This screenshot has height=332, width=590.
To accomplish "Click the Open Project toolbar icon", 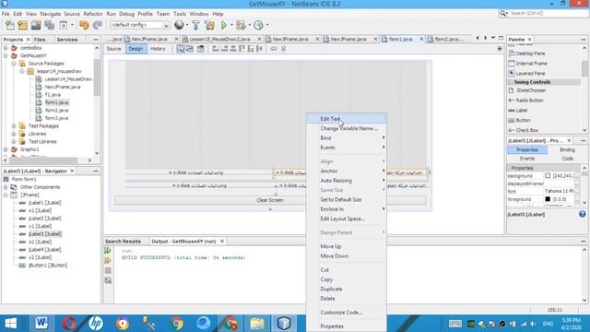I will [x=36, y=25].
